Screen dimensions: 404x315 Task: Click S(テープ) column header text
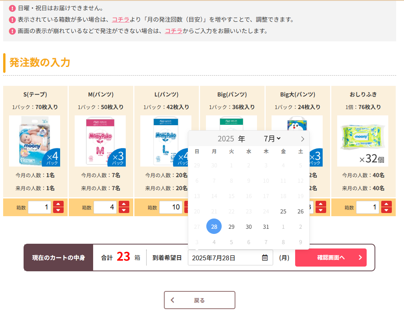pos(35,94)
